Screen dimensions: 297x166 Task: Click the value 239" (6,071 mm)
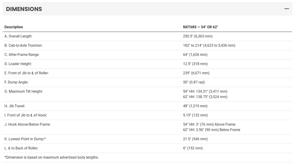coord(196,73)
